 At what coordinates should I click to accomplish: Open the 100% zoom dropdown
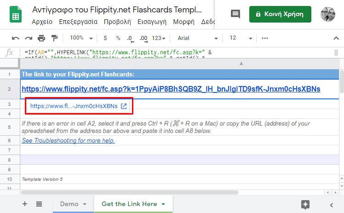81,38
